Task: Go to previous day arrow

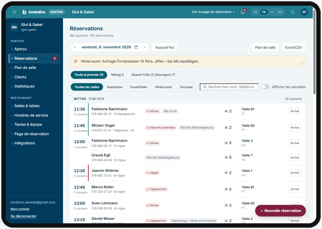Action: tap(75, 47)
